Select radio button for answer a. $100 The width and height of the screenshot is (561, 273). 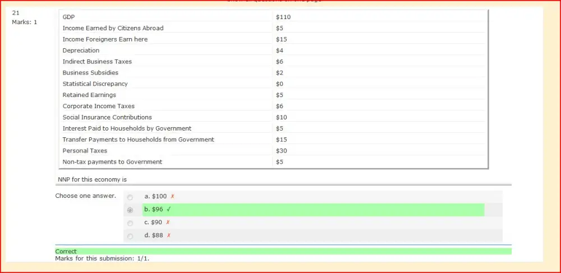coord(130,197)
